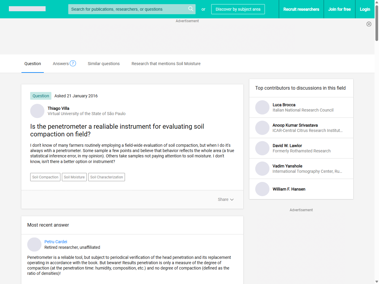Click the Join for free link
This screenshot has height=284, width=379.
(x=339, y=9)
